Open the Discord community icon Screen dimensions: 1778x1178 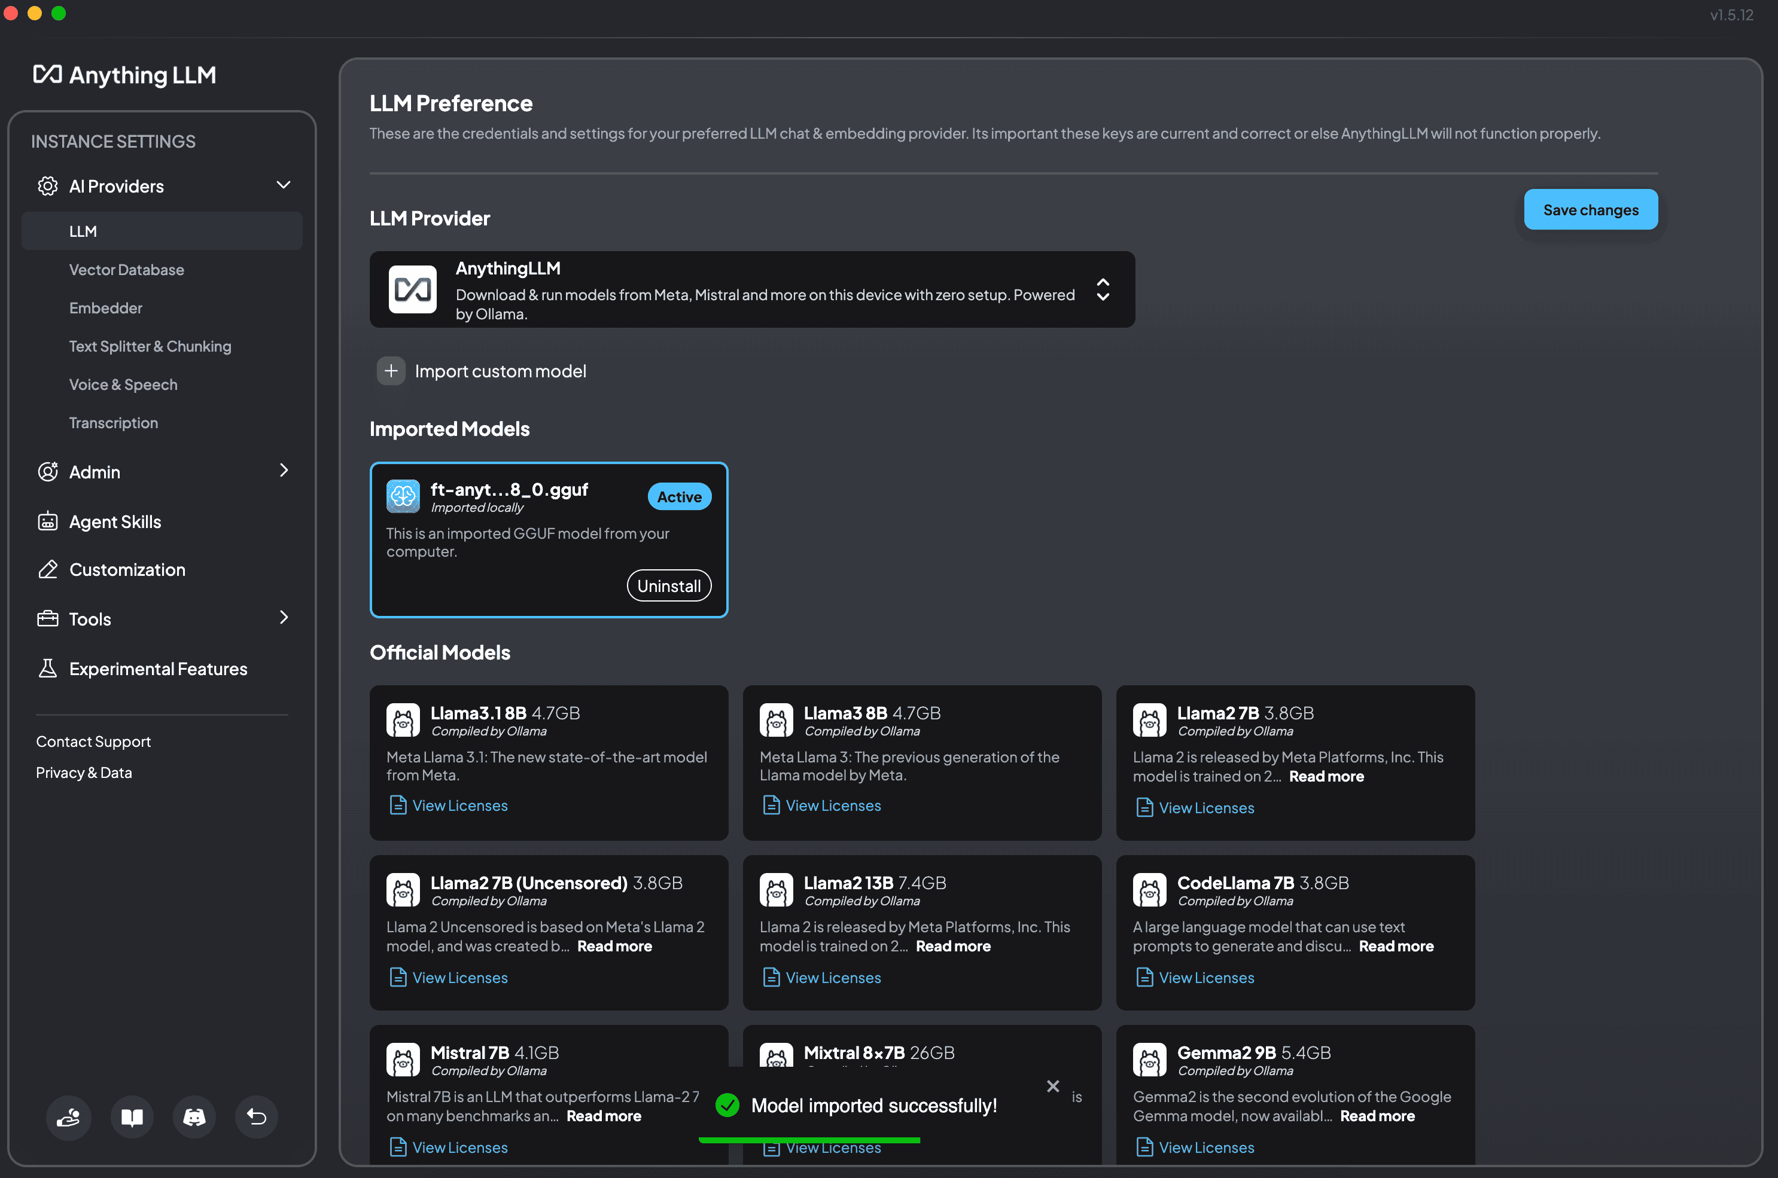point(194,1117)
